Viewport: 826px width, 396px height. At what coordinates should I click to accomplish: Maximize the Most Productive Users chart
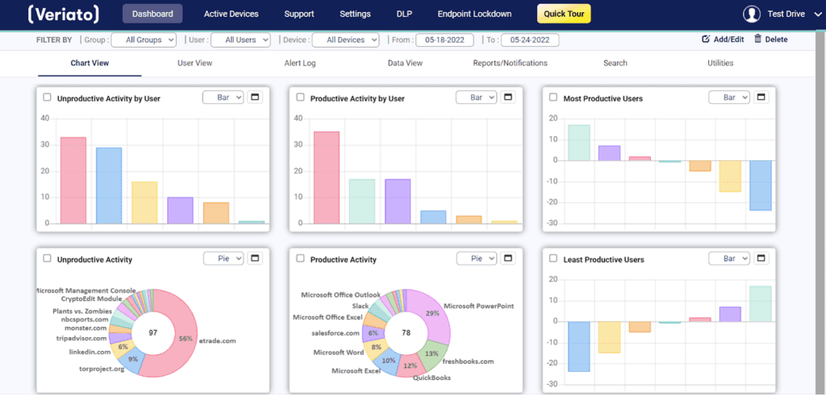point(761,97)
